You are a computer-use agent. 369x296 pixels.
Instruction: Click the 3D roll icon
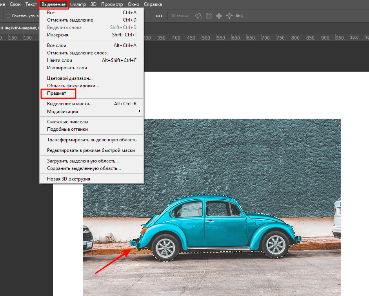[x=209, y=16]
